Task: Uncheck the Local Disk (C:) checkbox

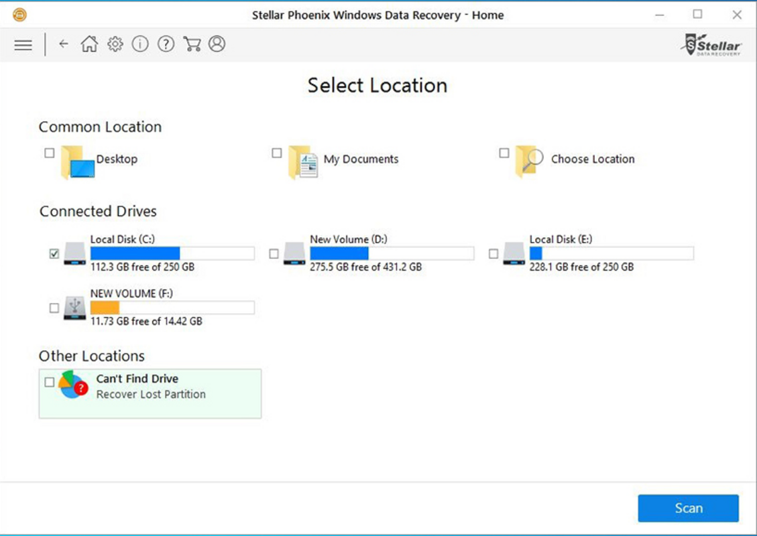Action: [54, 254]
